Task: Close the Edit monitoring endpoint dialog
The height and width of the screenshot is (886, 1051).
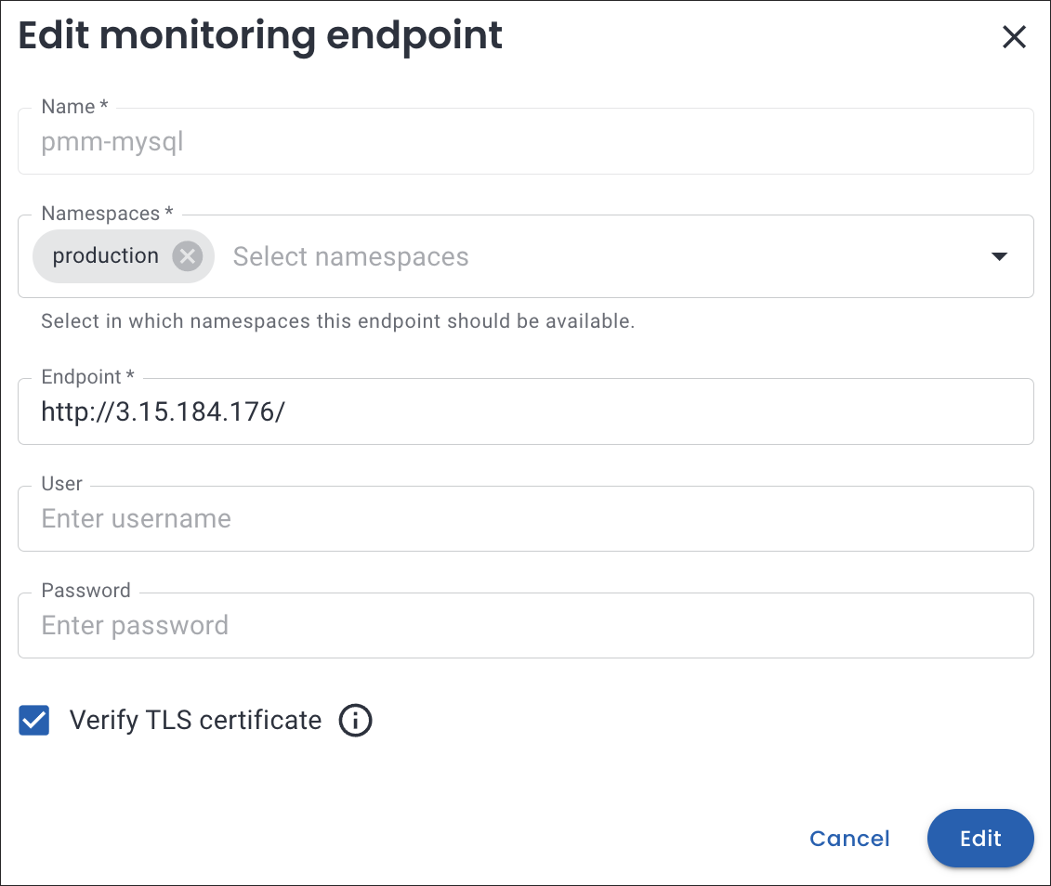Action: pos(1014,37)
